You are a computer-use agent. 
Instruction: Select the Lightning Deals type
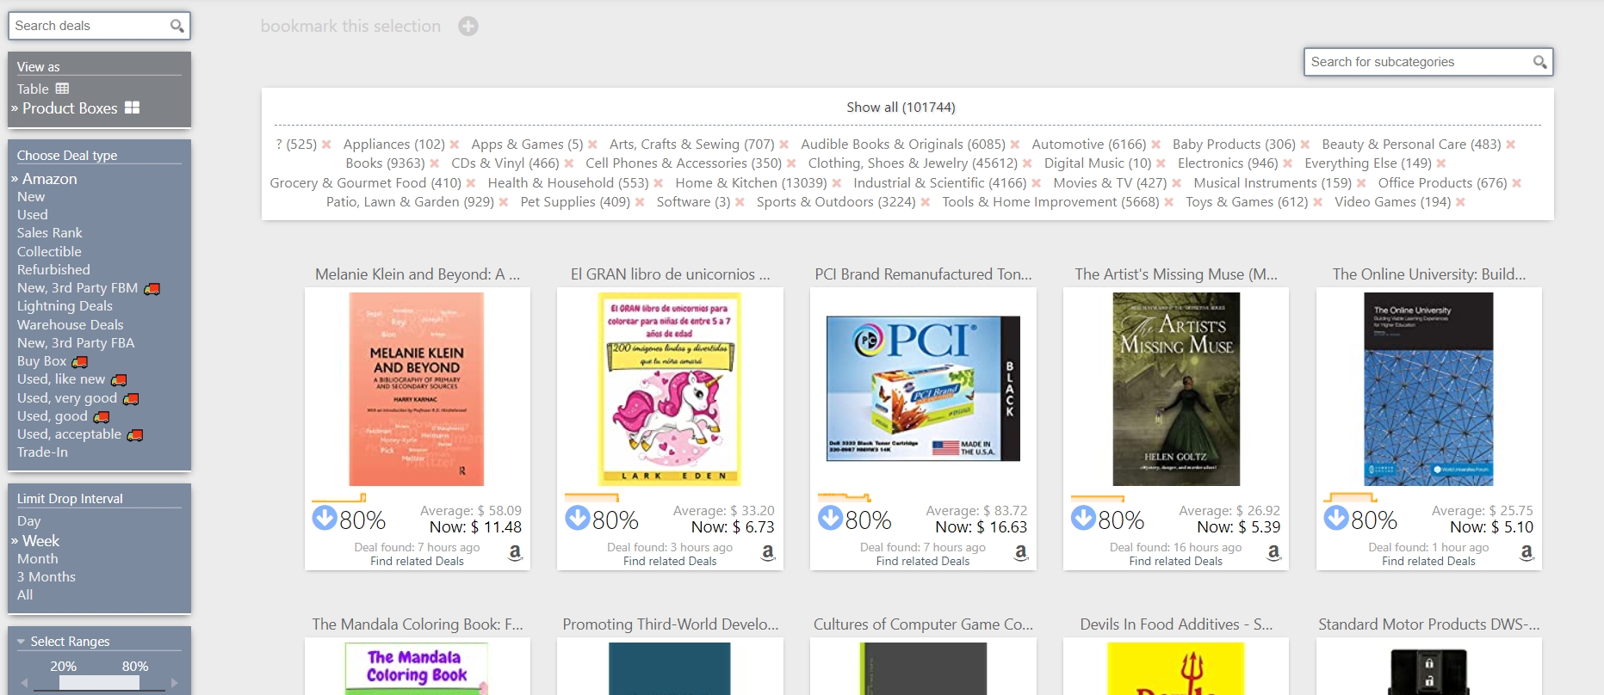(x=65, y=306)
